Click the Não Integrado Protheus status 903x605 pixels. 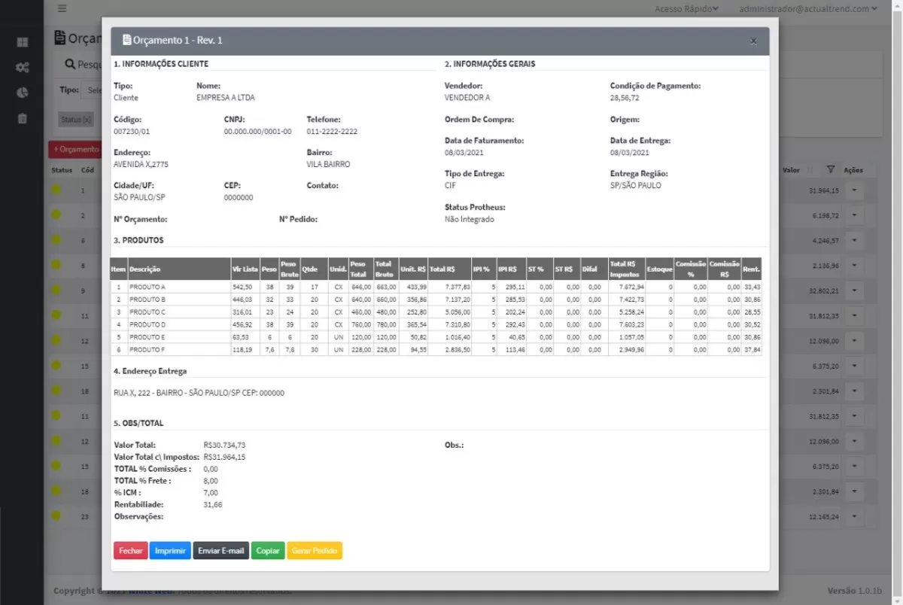470,220
